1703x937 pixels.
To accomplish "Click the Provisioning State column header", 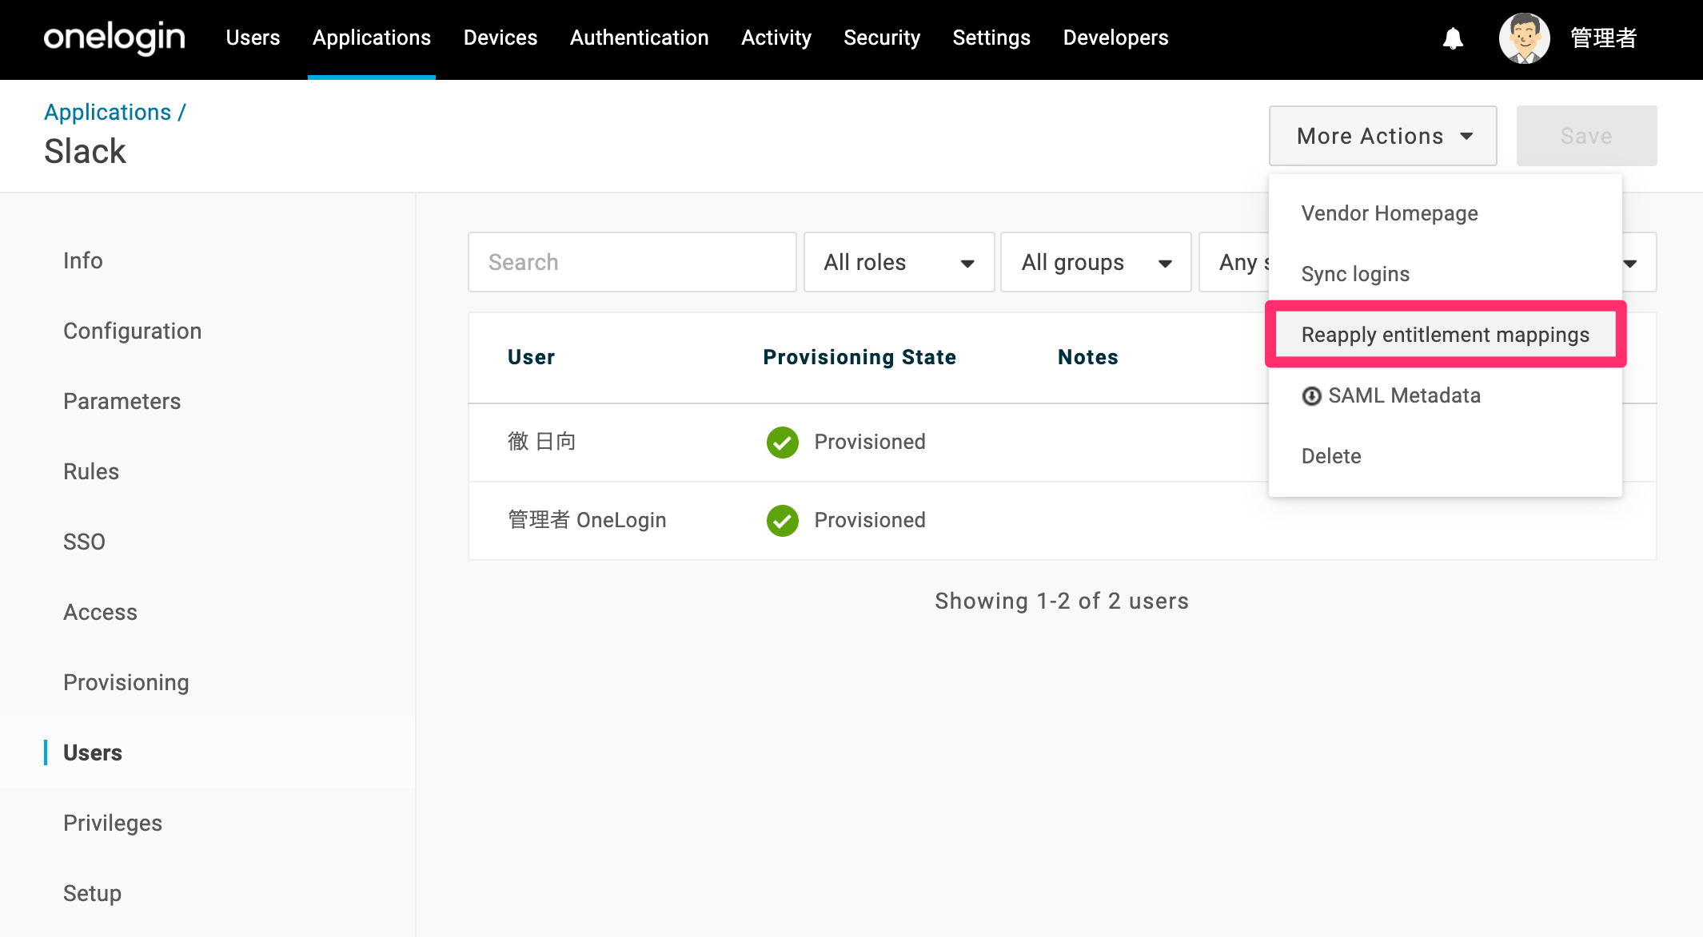I will pyautogui.click(x=859, y=357).
